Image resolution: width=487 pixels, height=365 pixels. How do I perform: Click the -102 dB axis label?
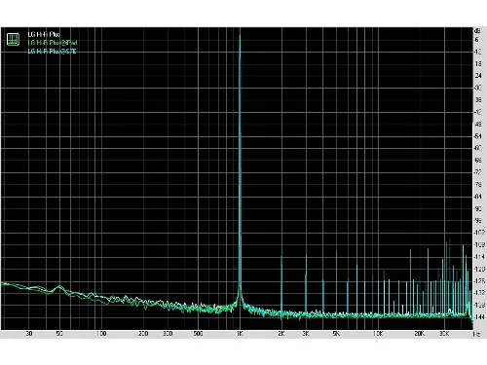(x=479, y=233)
